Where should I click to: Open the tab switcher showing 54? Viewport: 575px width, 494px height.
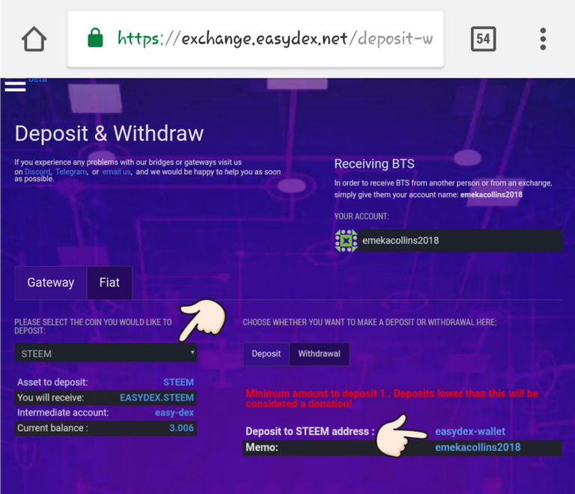pyautogui.click(x=483, y=38)
